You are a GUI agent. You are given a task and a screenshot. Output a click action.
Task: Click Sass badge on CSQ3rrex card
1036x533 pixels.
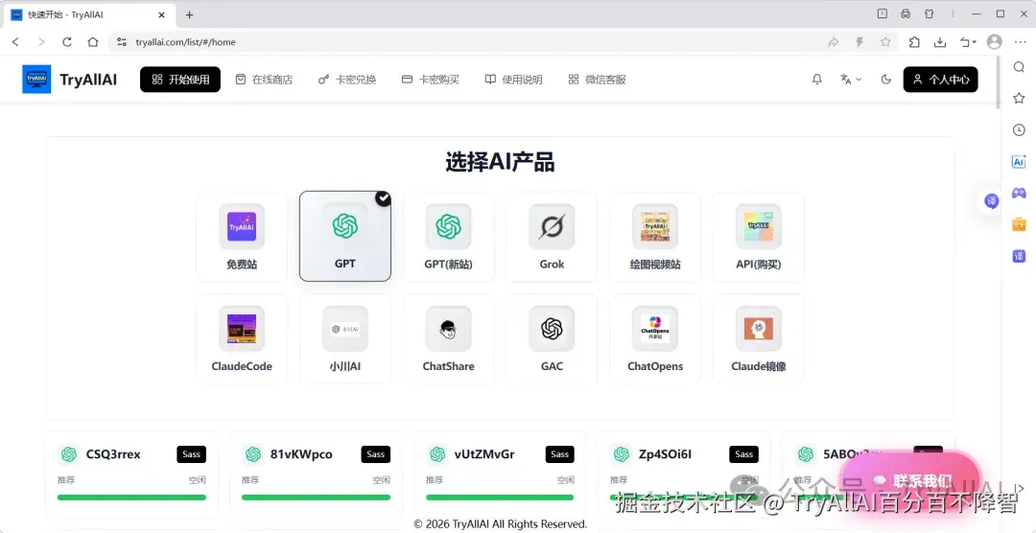coord(192,454)
